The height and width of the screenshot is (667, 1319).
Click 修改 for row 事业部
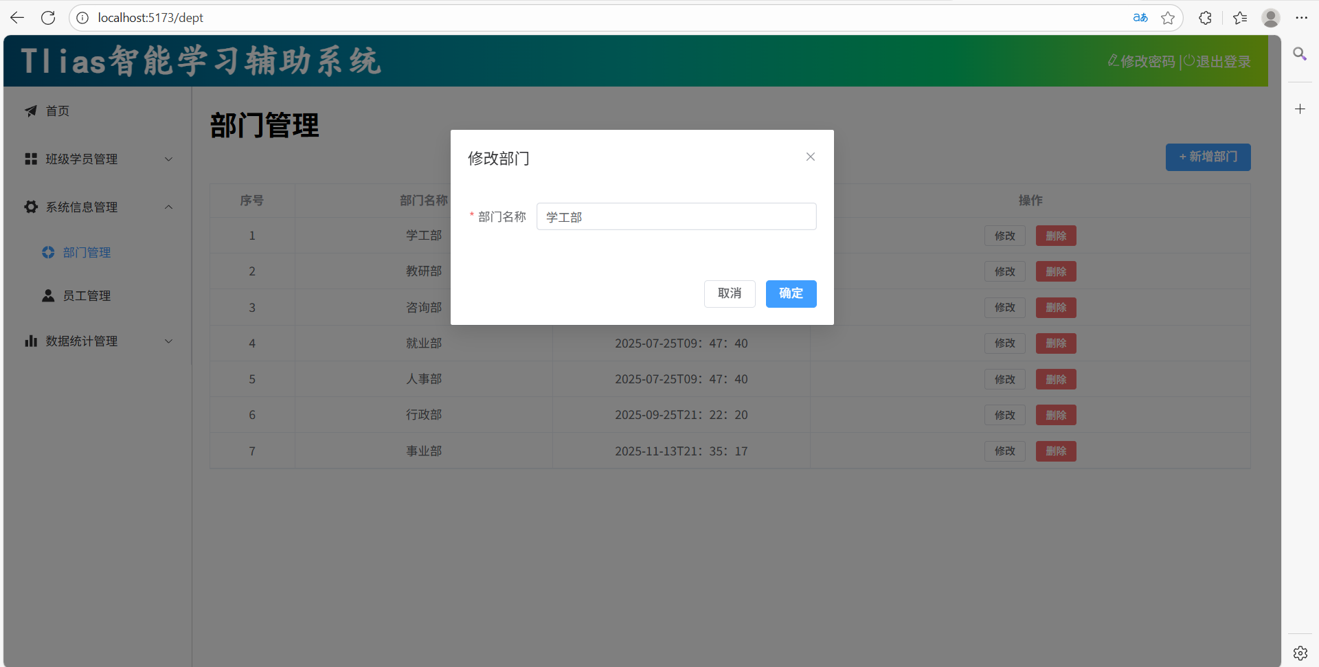[1004, 451]
